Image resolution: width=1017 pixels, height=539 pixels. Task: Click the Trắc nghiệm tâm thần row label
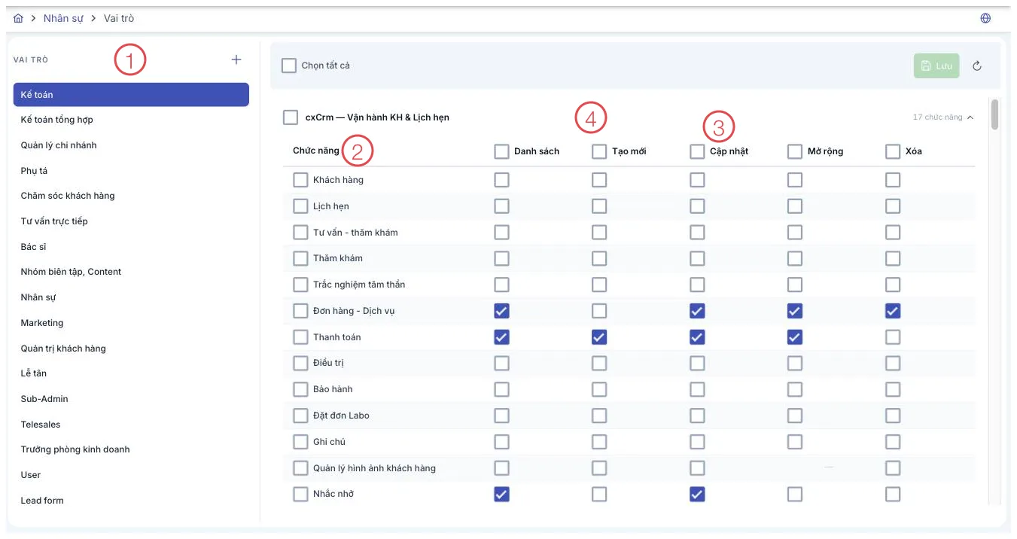(x=359, y=285)
